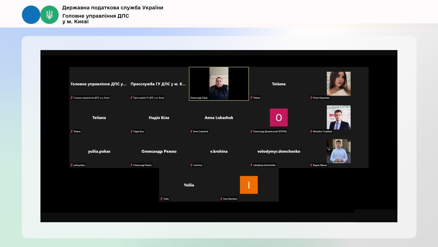
Task: Click muted mic icon beside Юлия Корнияка label
Action: (x=311, y=98)
